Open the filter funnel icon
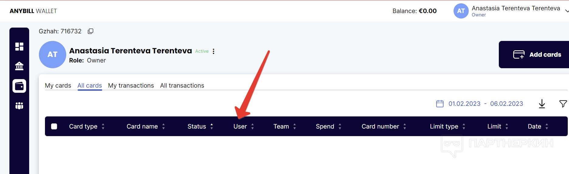Image resolution: width=569 pixels, height=174 pixels. 563,104
